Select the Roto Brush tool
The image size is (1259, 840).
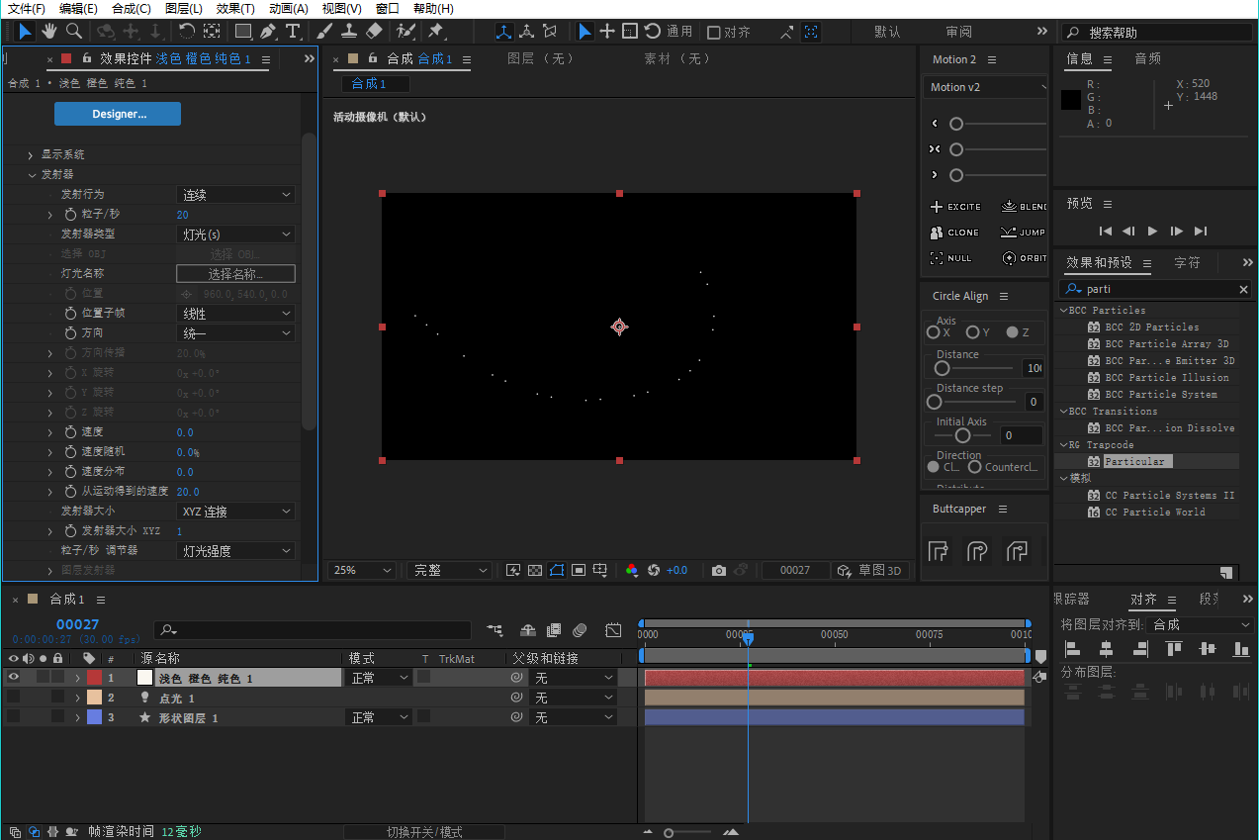tap(405, 32)
